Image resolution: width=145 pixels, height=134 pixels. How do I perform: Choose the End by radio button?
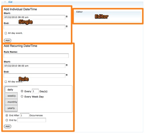(7, 120)
